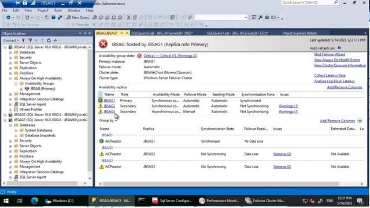The height and width of the screenshot is (208, 370).
Task: Open Warnings (1) link in the JBSAG3 replica row
Action: pos(288,112)
